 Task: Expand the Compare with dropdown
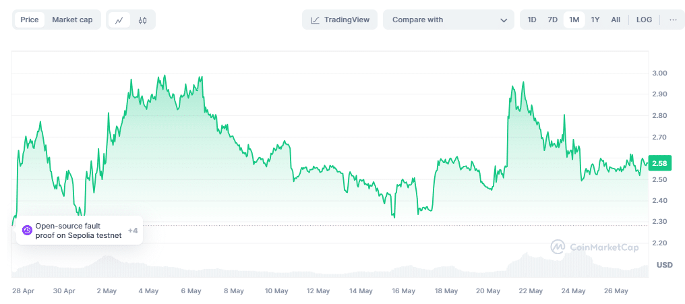(448, 20)
